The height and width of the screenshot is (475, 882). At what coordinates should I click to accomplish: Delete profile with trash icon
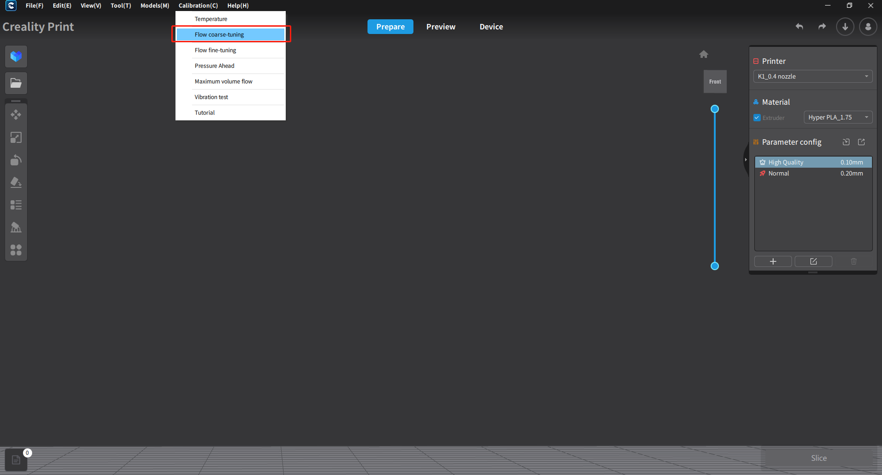pos(854,261)
